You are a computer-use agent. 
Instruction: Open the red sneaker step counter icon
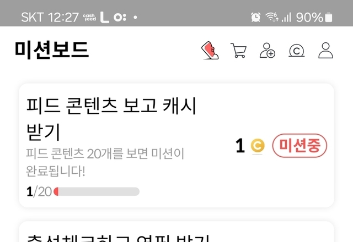210,50
